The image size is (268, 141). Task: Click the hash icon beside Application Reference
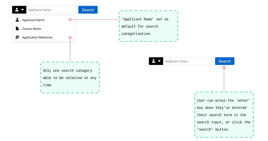coord(17,37)
